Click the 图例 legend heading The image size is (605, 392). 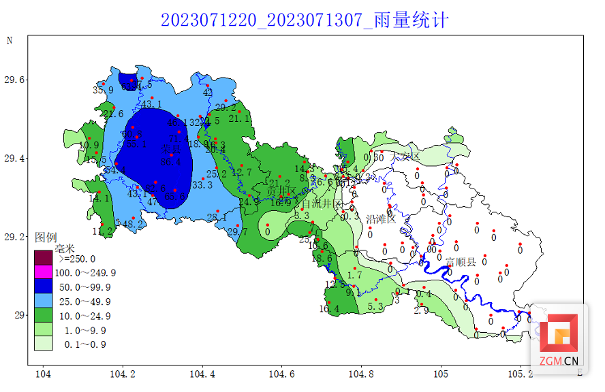(46, 238)
